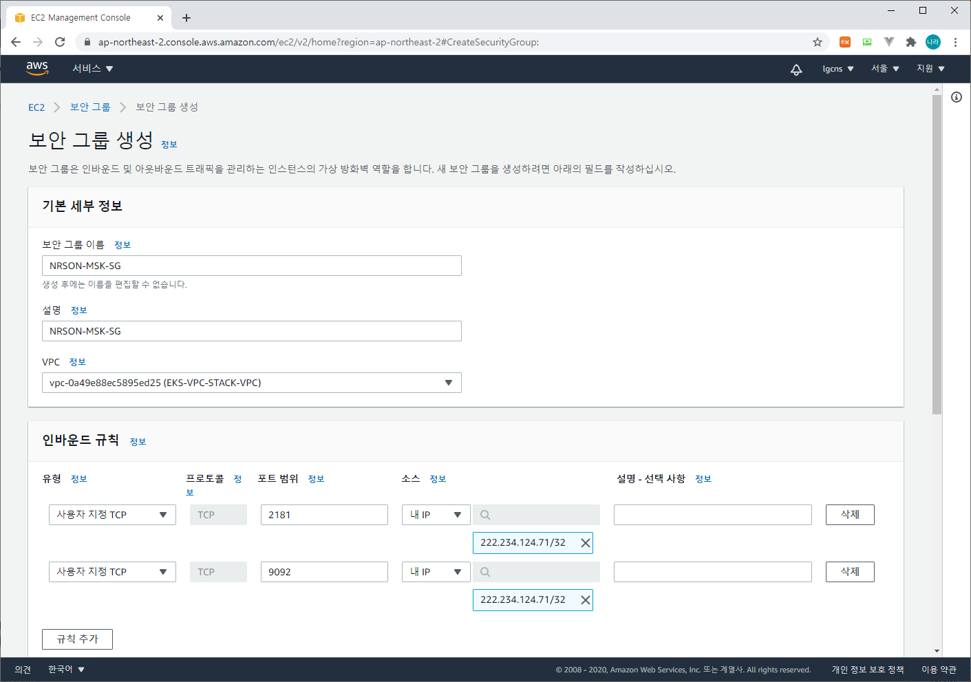Delete the port 2181 rule with 삭제
Viewport: 971px width, 682px height.
(x=850, y=515)
